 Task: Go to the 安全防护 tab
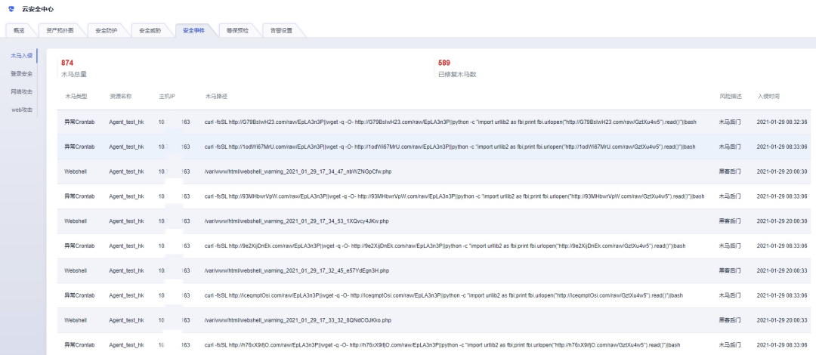[x=107, y=31]
